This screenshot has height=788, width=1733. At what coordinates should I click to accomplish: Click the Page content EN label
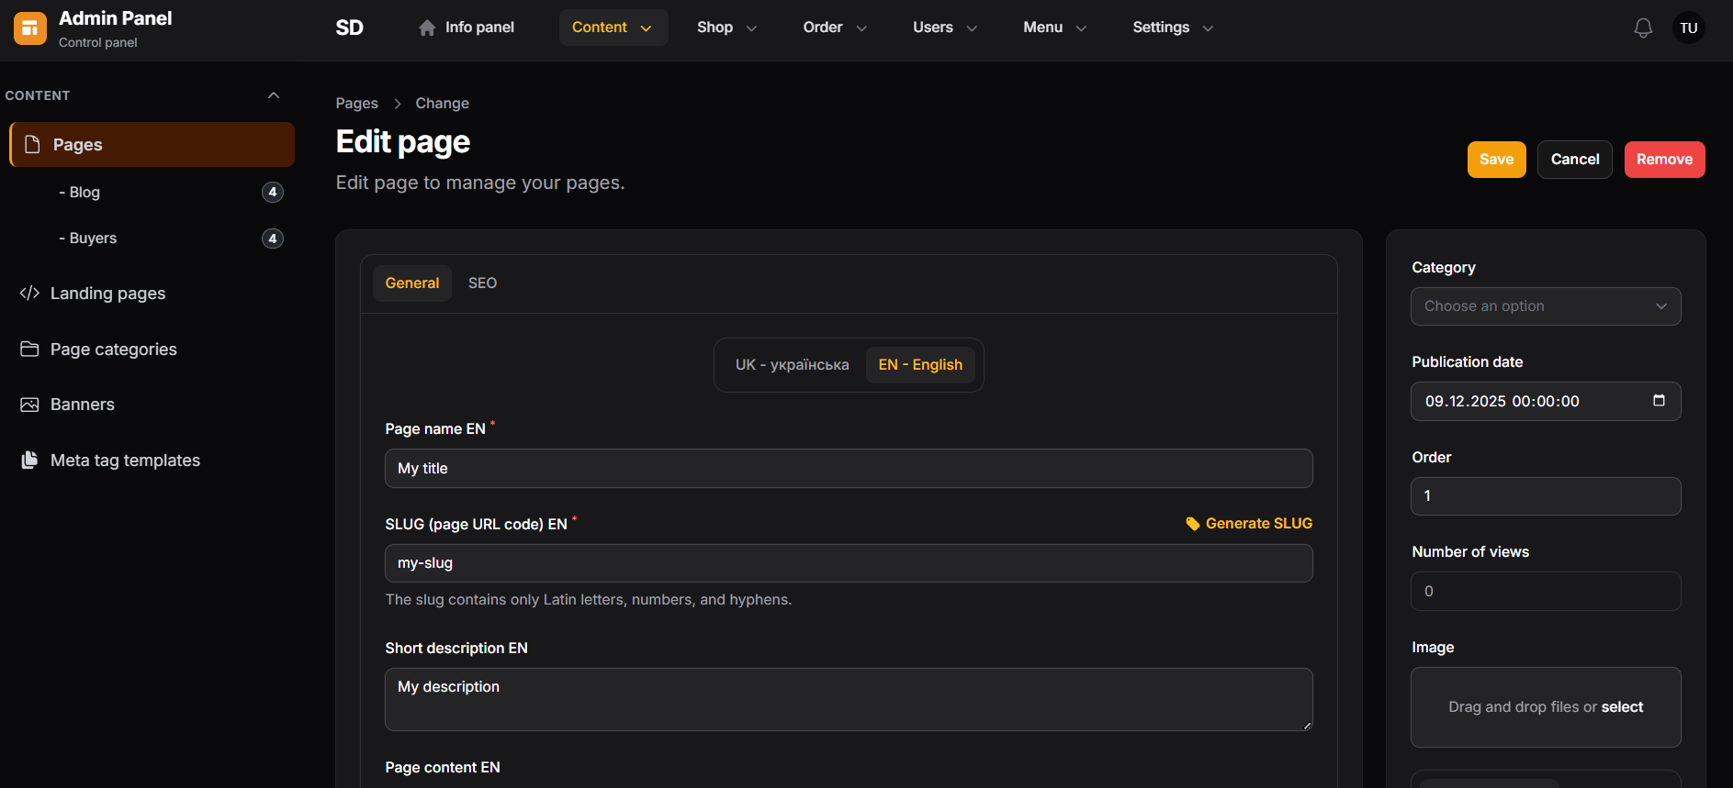click(x=443, y=767)
